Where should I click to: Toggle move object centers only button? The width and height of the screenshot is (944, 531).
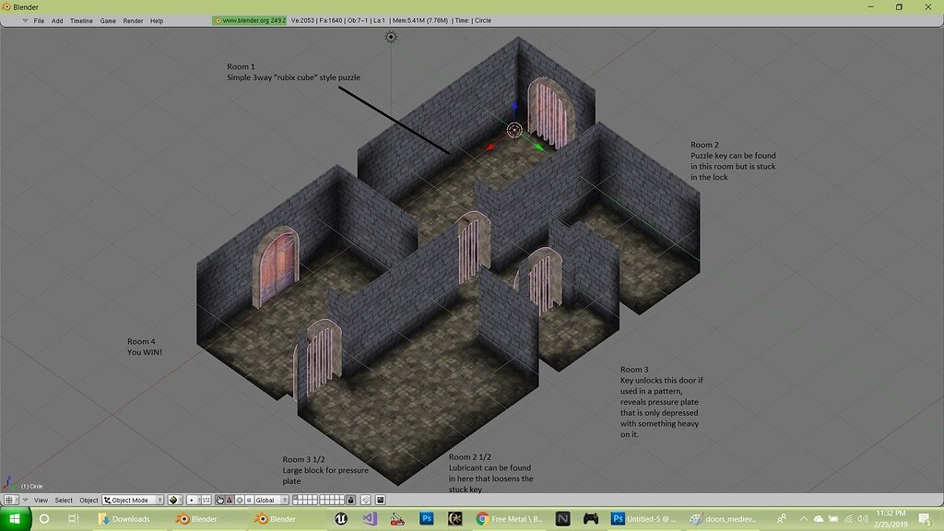(x=206, y=500)
